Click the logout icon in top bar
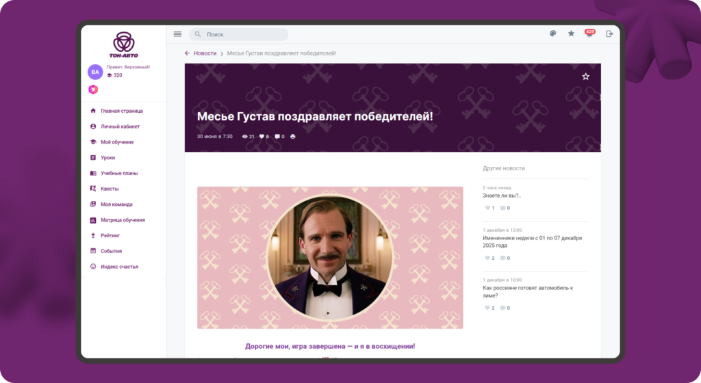The height and width of the screenshot is (383, 701). [609, 34]
